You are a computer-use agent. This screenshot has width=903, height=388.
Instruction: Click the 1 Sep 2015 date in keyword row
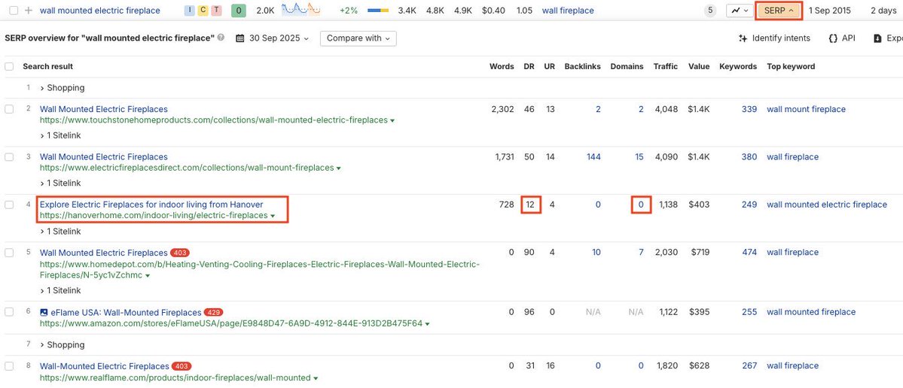pos(830,11)
